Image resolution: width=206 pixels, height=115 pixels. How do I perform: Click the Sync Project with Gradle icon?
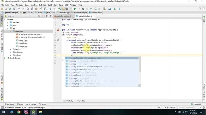(x=109, y=9)
